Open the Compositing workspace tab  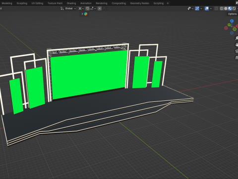tap(119, 3)
